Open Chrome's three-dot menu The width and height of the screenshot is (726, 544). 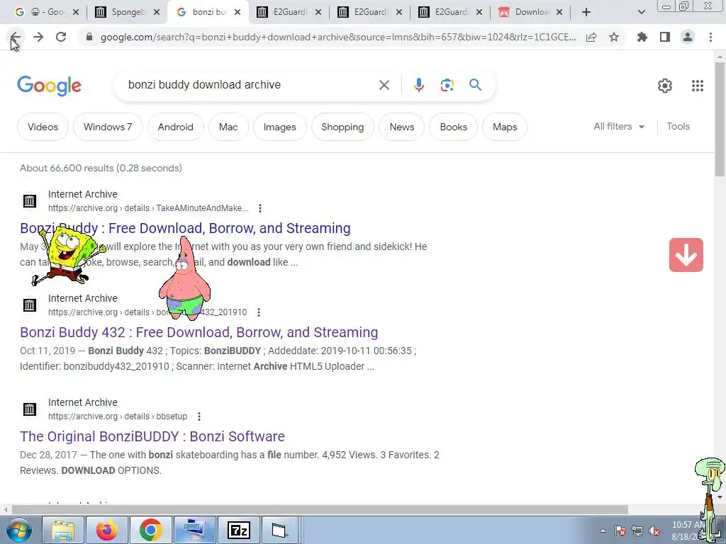710,37
